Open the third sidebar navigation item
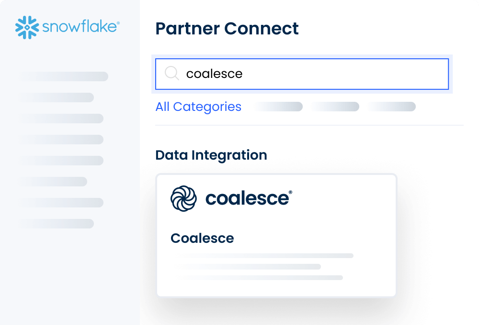The image size is (479, 325). pos(61,119)
